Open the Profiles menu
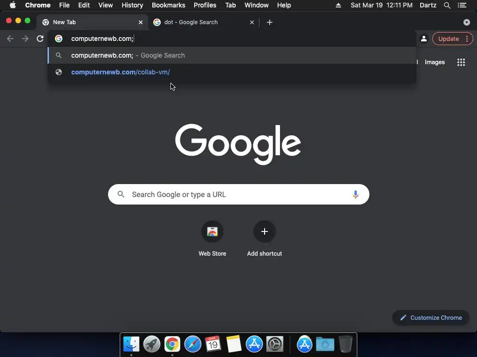Screen dimensions: 477x357 click(205, 5)
